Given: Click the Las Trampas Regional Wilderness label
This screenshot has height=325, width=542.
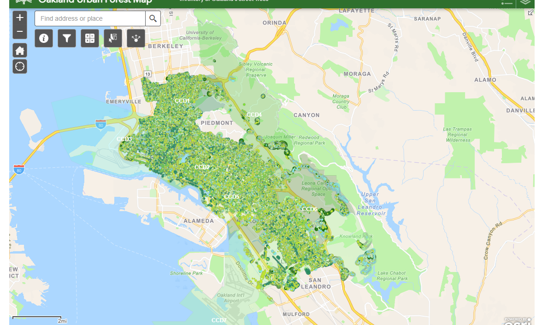Looking at the screenshot, I should click(x=458, y=135).
